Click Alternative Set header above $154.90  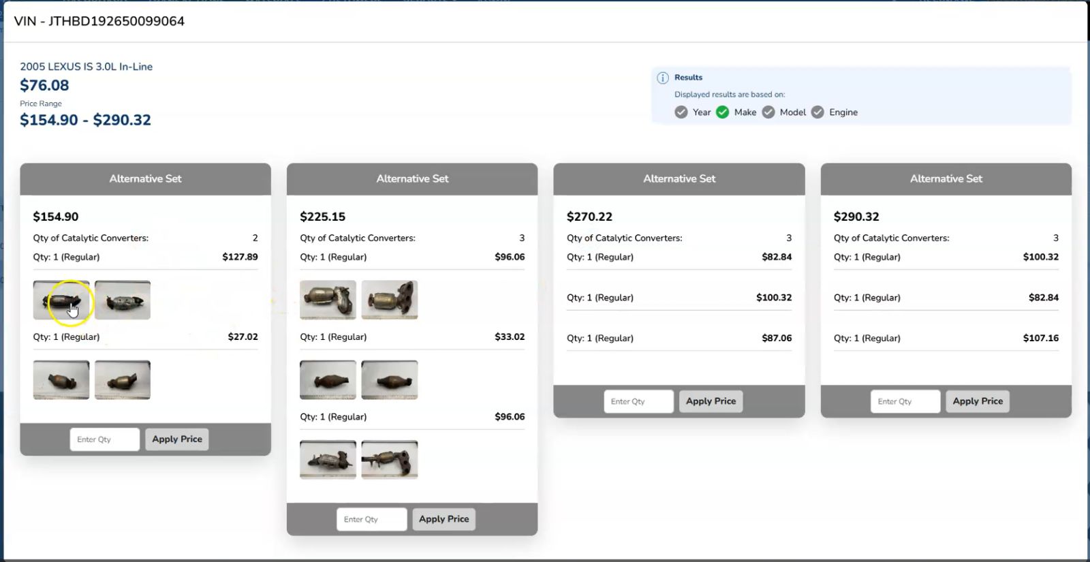(146, 178)
